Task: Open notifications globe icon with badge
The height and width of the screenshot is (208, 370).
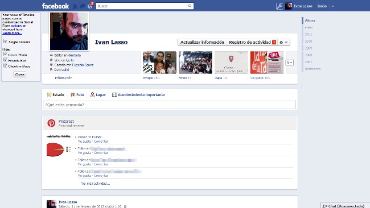Action: (x=90, y=6)
